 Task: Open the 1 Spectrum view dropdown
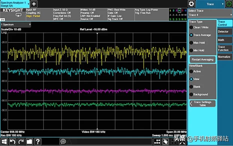coord(15,25)
